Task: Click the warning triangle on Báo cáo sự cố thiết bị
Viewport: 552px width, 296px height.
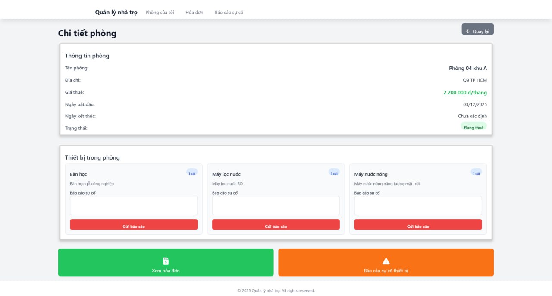Action: 386,260
